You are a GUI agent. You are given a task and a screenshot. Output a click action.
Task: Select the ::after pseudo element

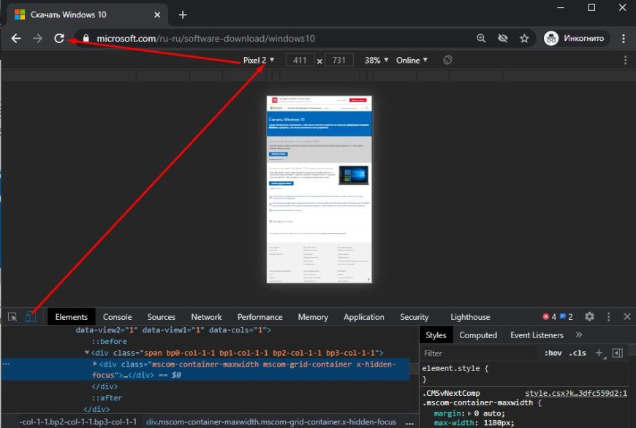(107, 398)
